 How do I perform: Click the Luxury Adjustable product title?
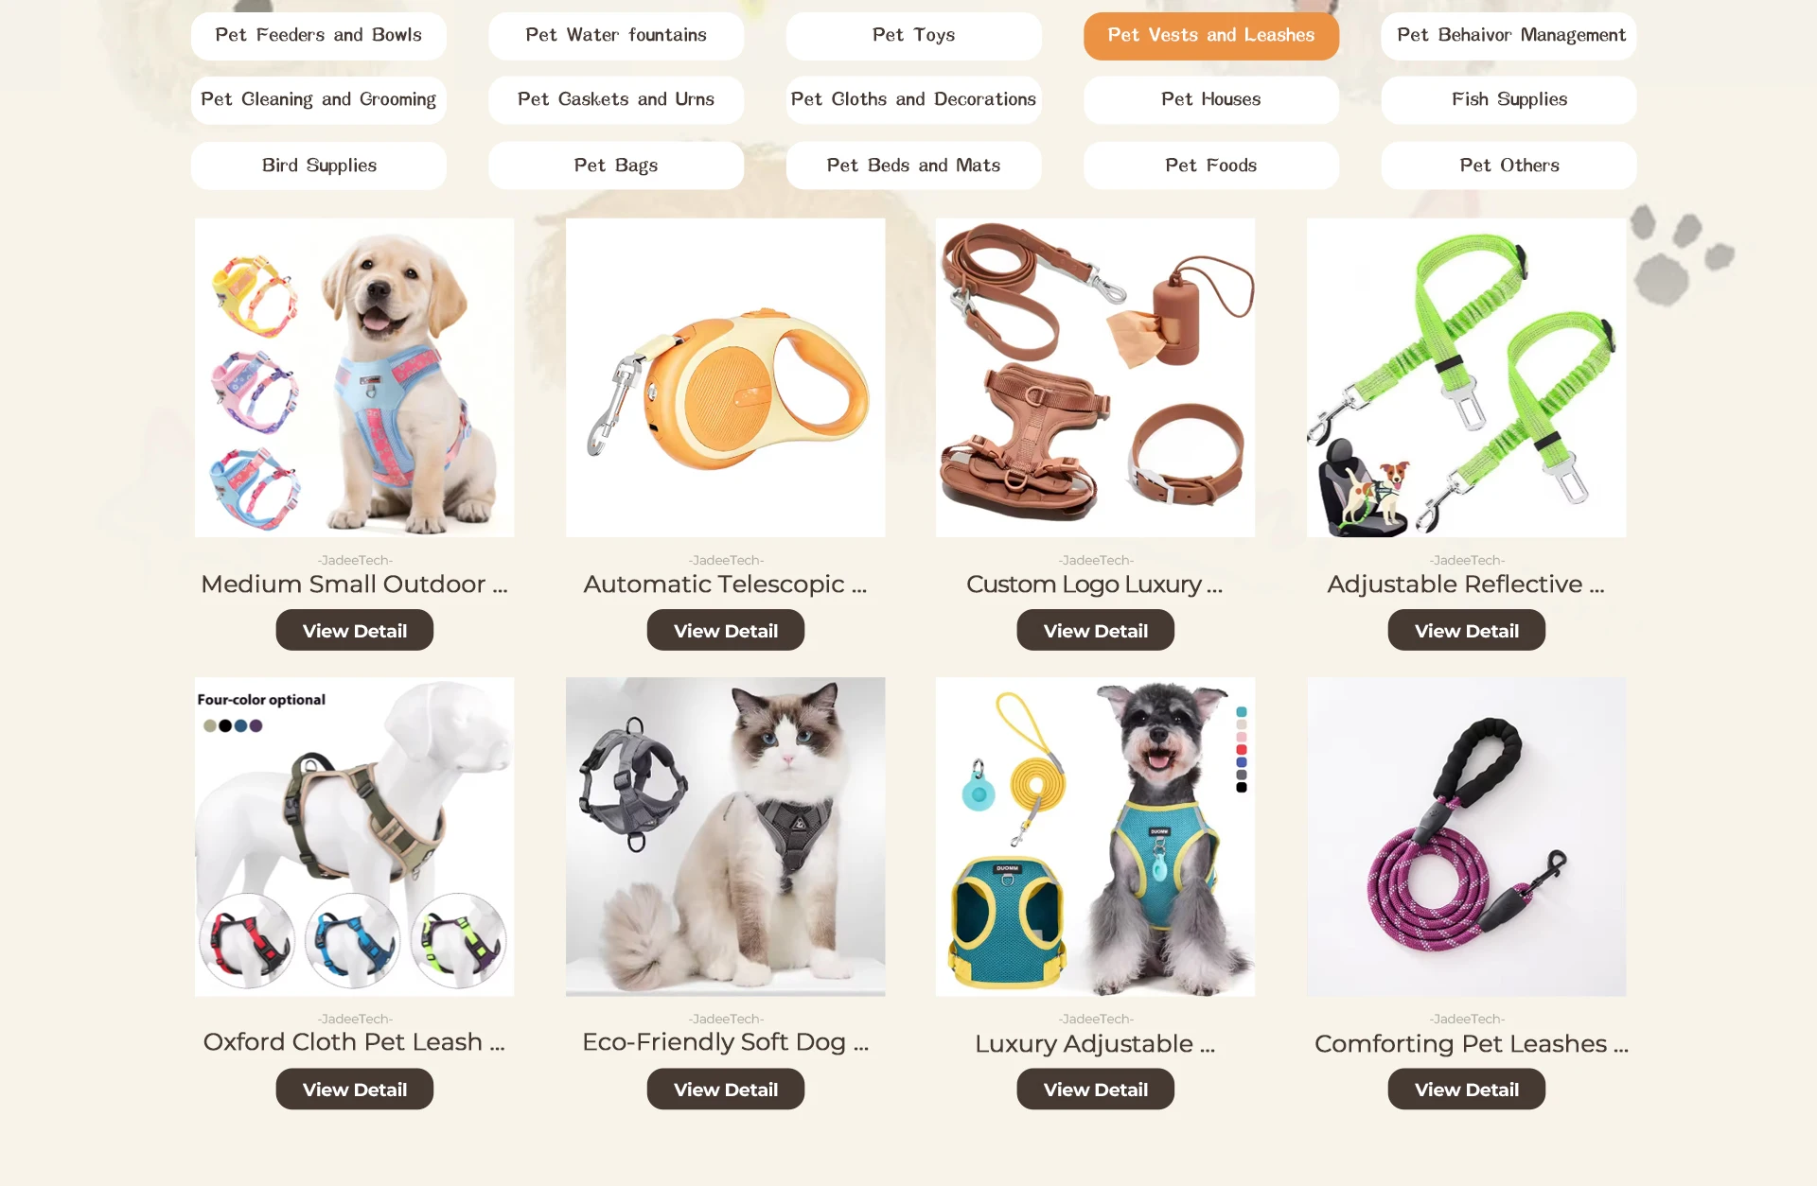pyautogui.click(x=1096, y=1043)
